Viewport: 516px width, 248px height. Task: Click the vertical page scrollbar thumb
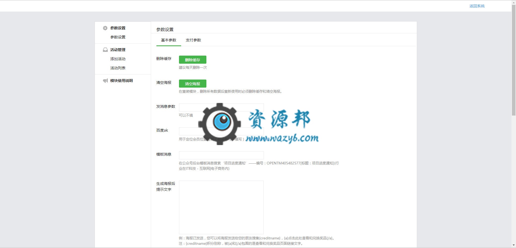click(514, 60)
